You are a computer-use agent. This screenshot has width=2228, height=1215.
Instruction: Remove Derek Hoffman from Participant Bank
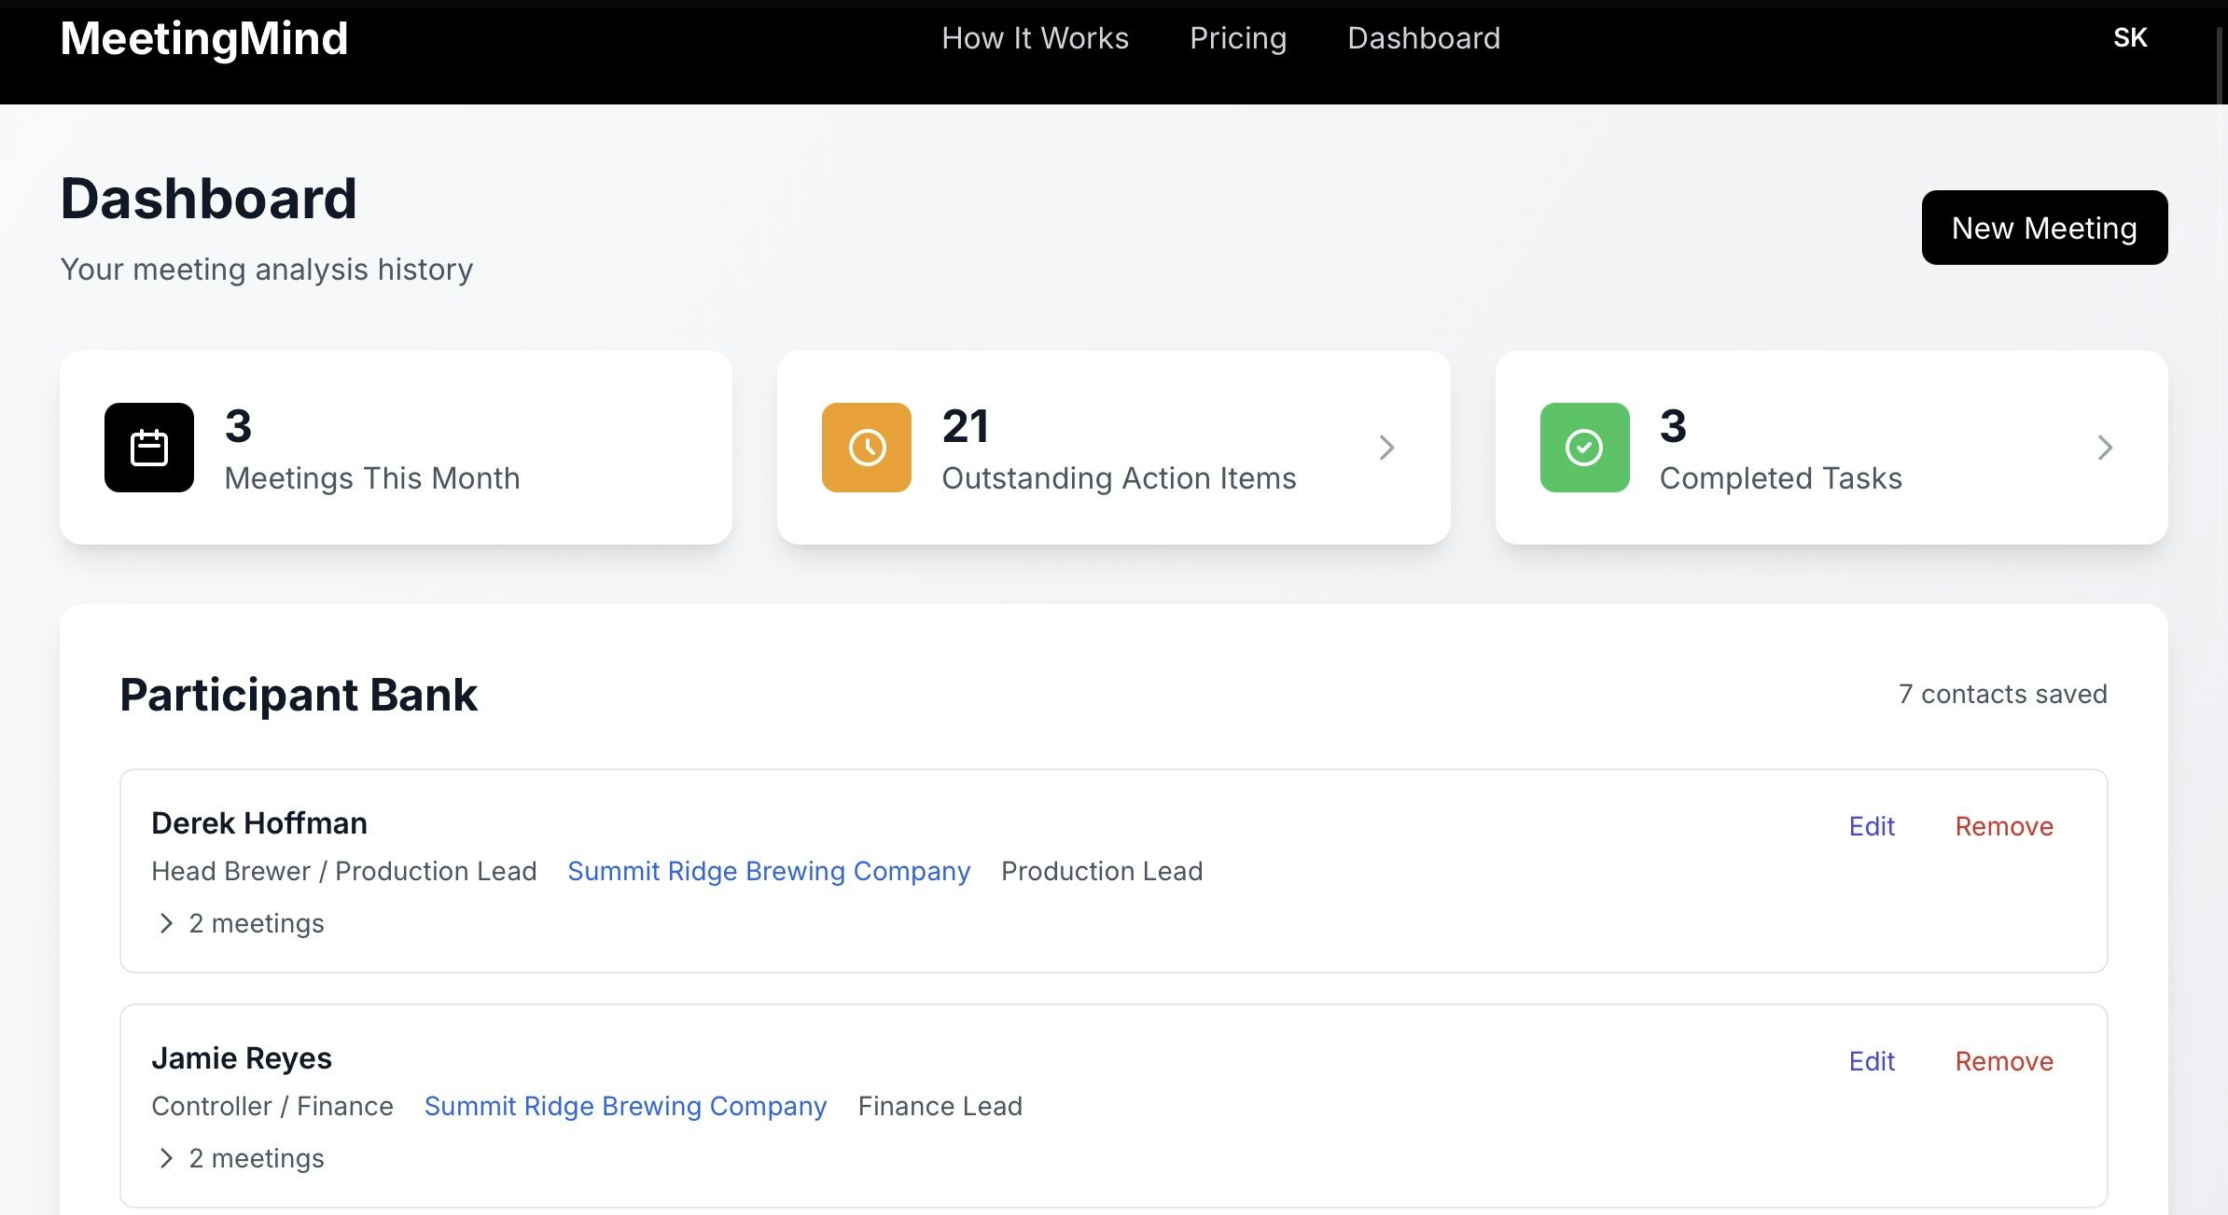pyautogui.click(x=2003, y=826)
